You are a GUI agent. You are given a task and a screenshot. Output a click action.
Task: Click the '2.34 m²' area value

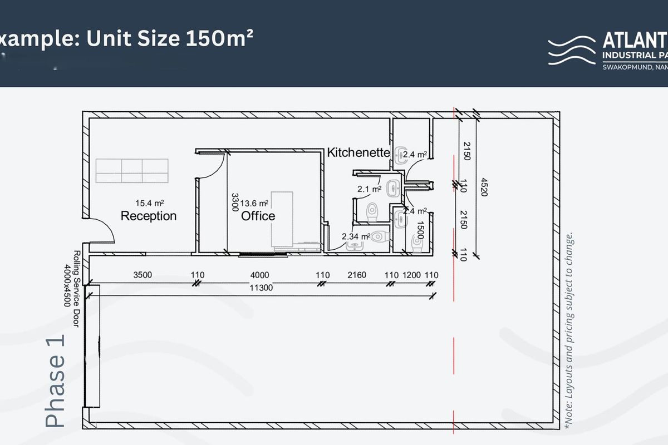click(356, 236)
